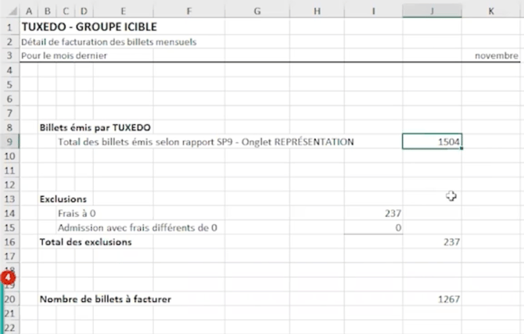Select column F header
Image resolution: width=524 pixels, height=334 pixels.
pos(189,11)
